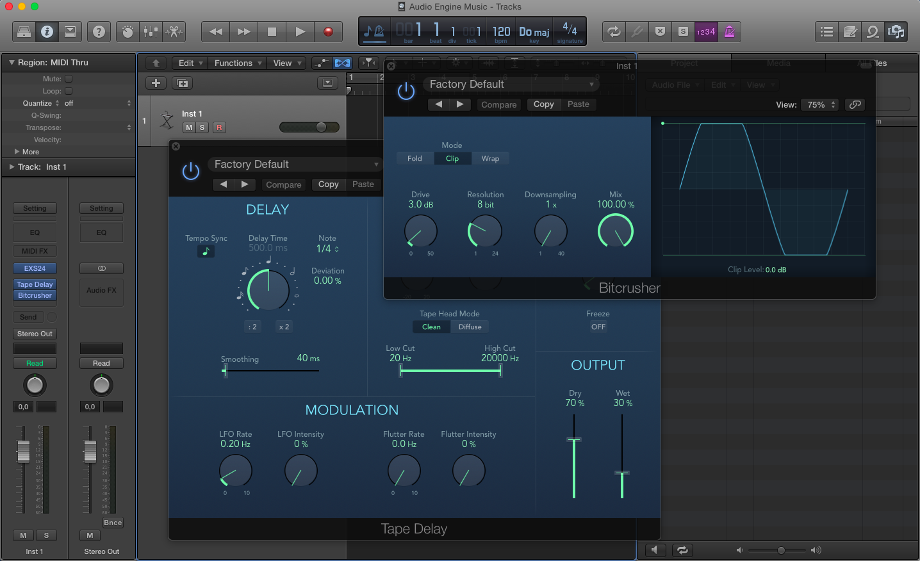Toggle Flex icon in Tracks toolbar

click(x=343, y=63)
